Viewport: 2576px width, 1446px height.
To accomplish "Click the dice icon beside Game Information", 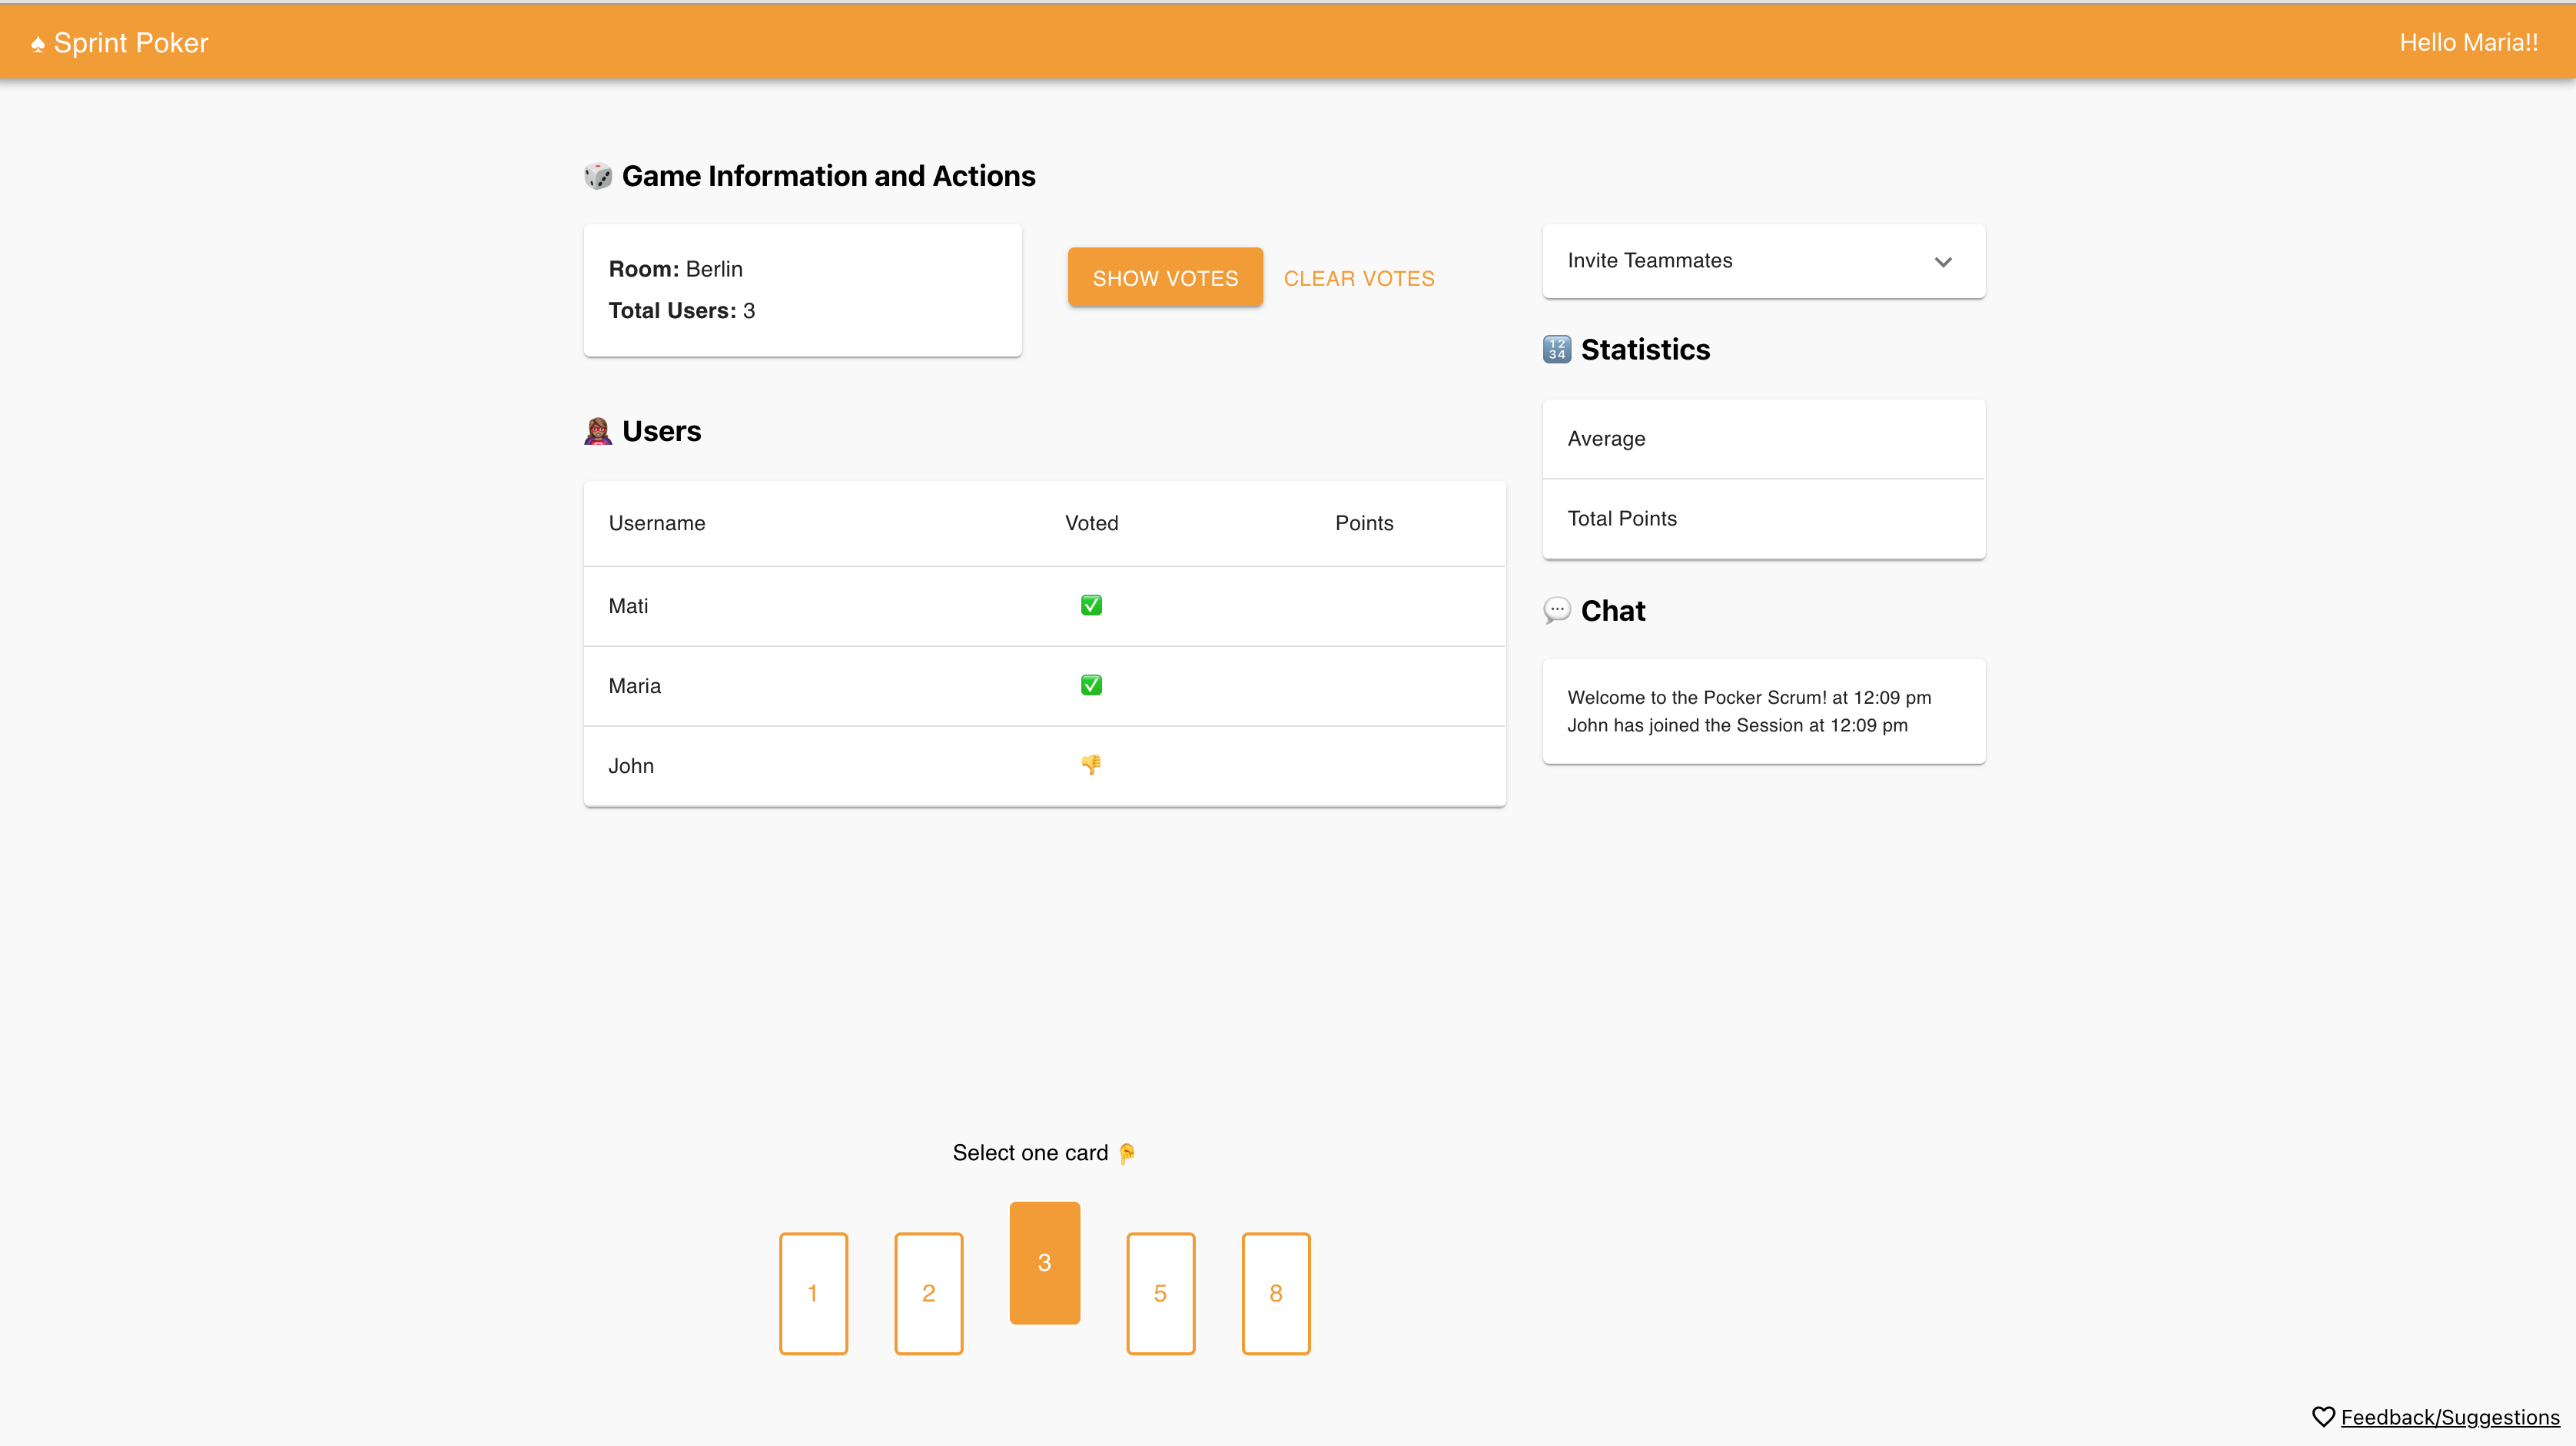I will pyautogui.click(x=597, y=176).
